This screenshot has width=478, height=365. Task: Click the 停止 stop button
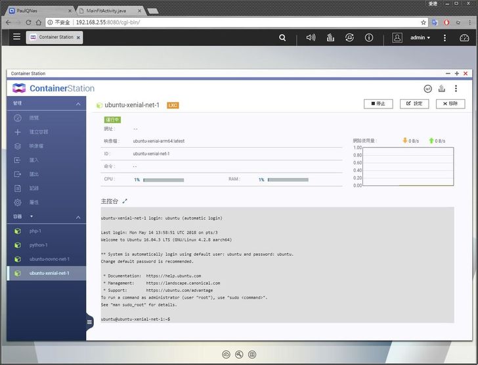pos(378,104)
